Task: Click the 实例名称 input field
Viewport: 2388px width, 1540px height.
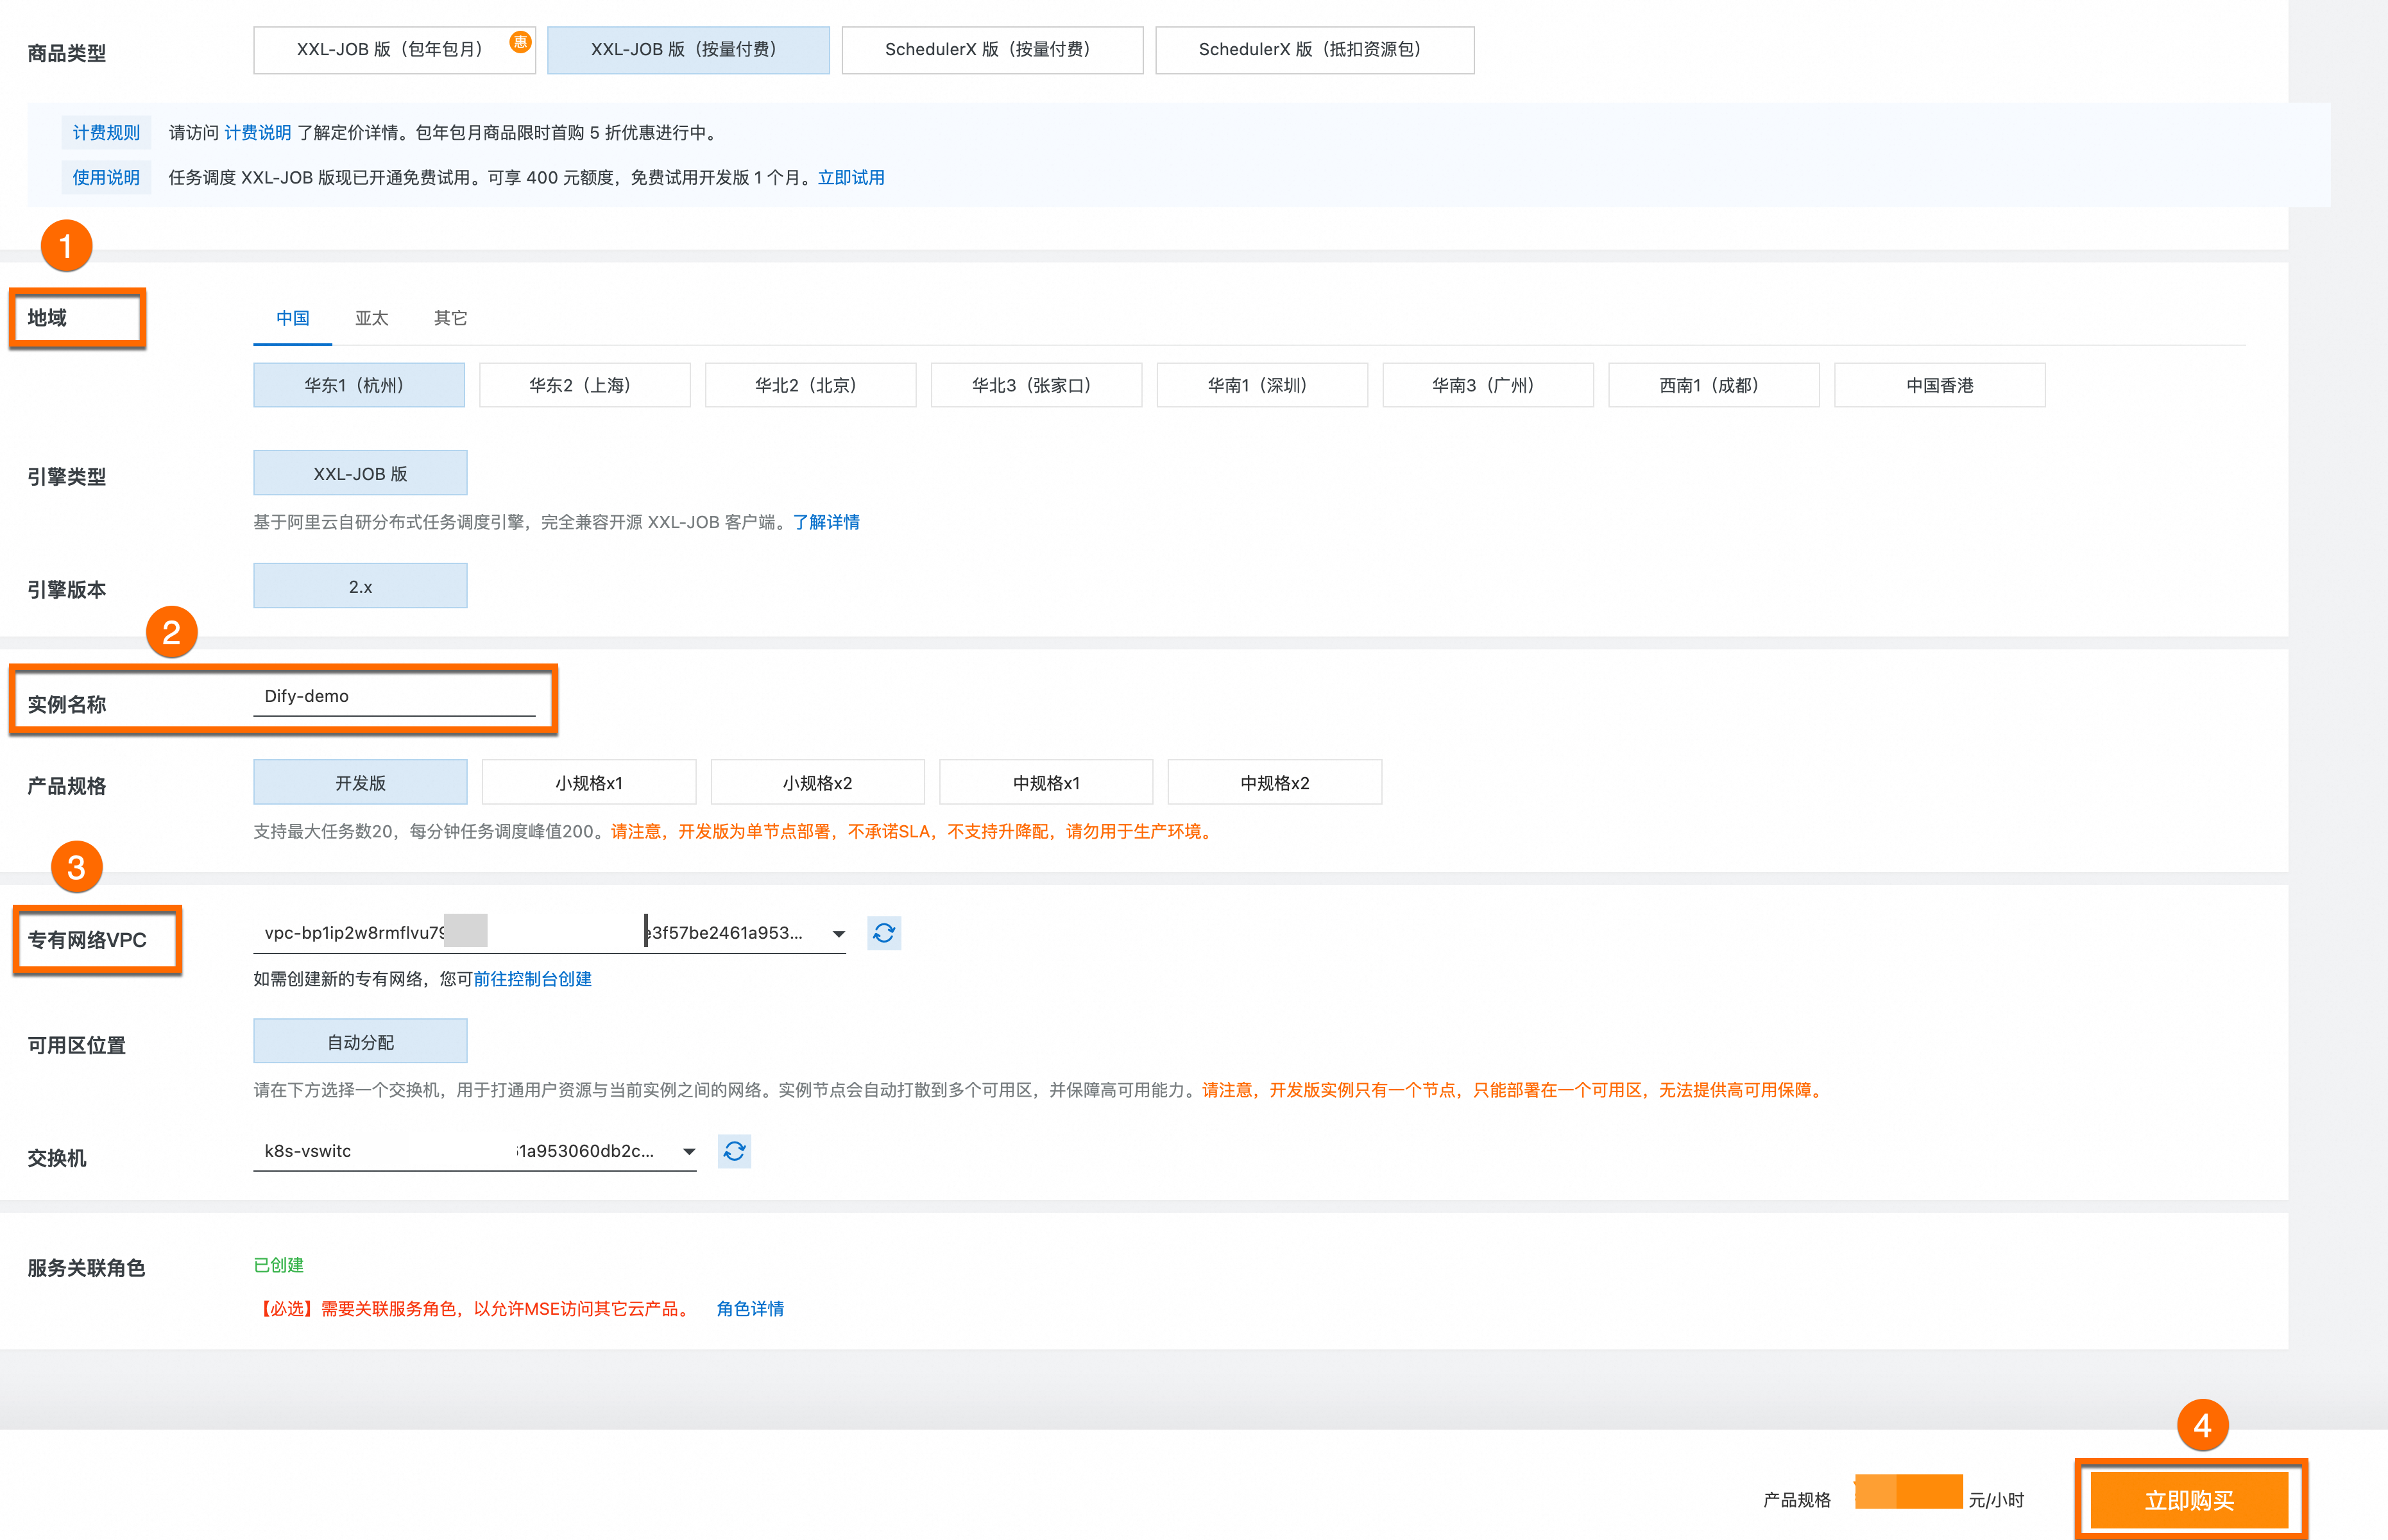Action: 394,697
